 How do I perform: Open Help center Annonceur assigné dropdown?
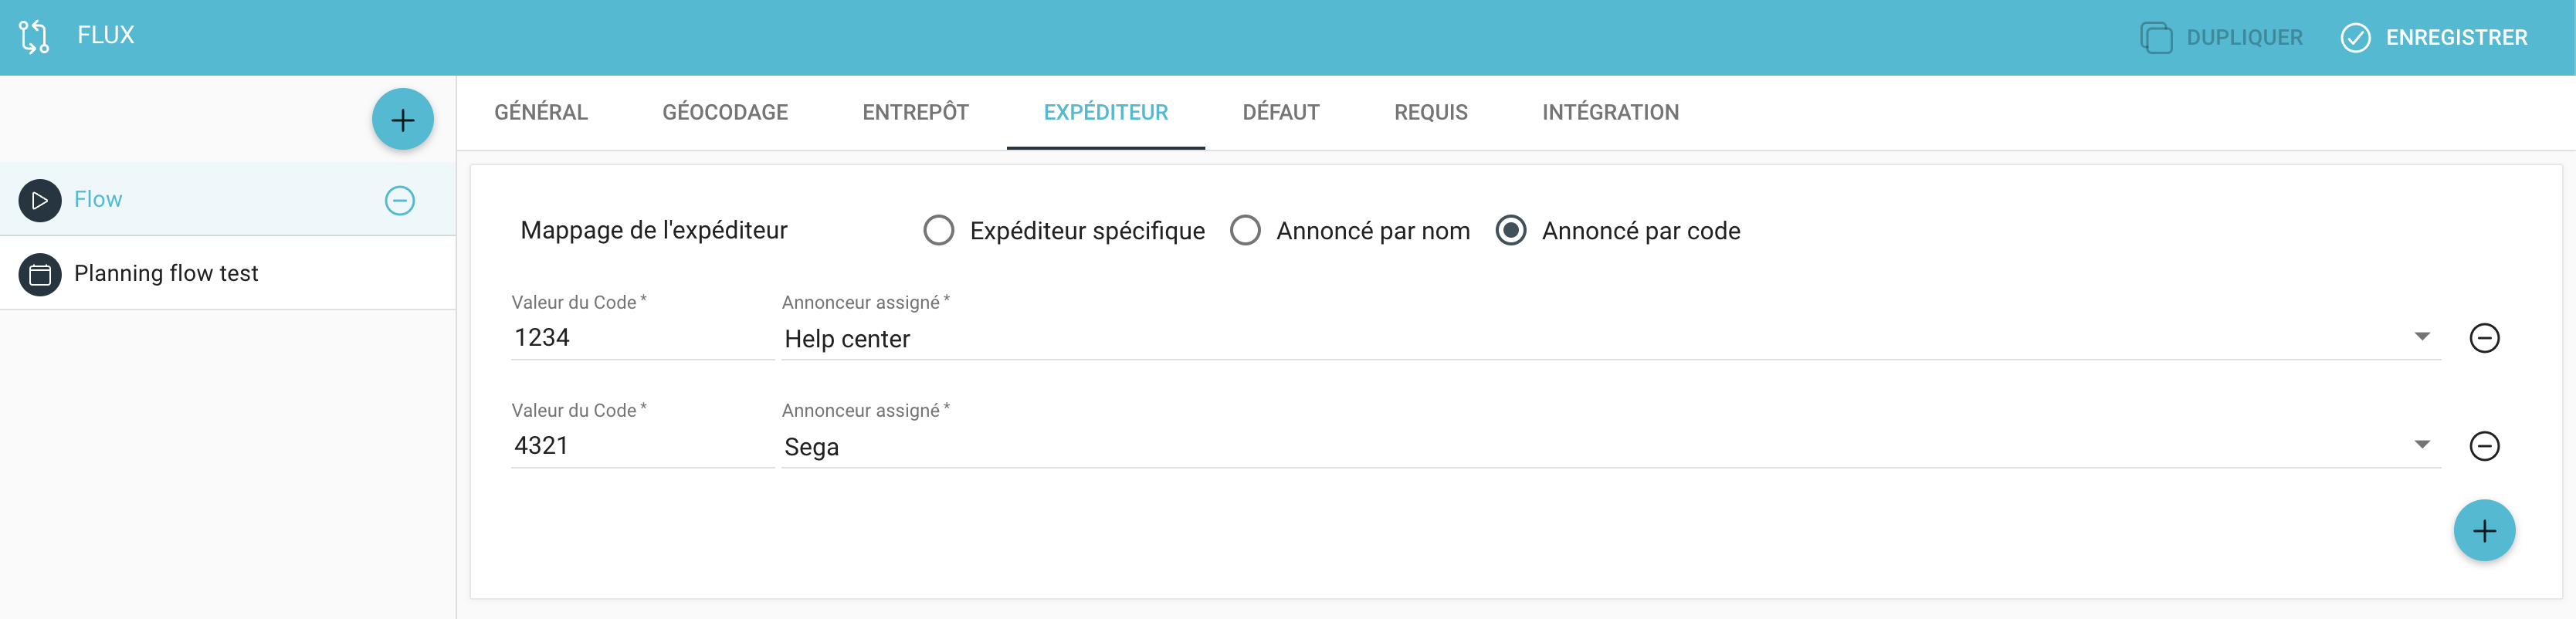click(x=1610, y=339)
